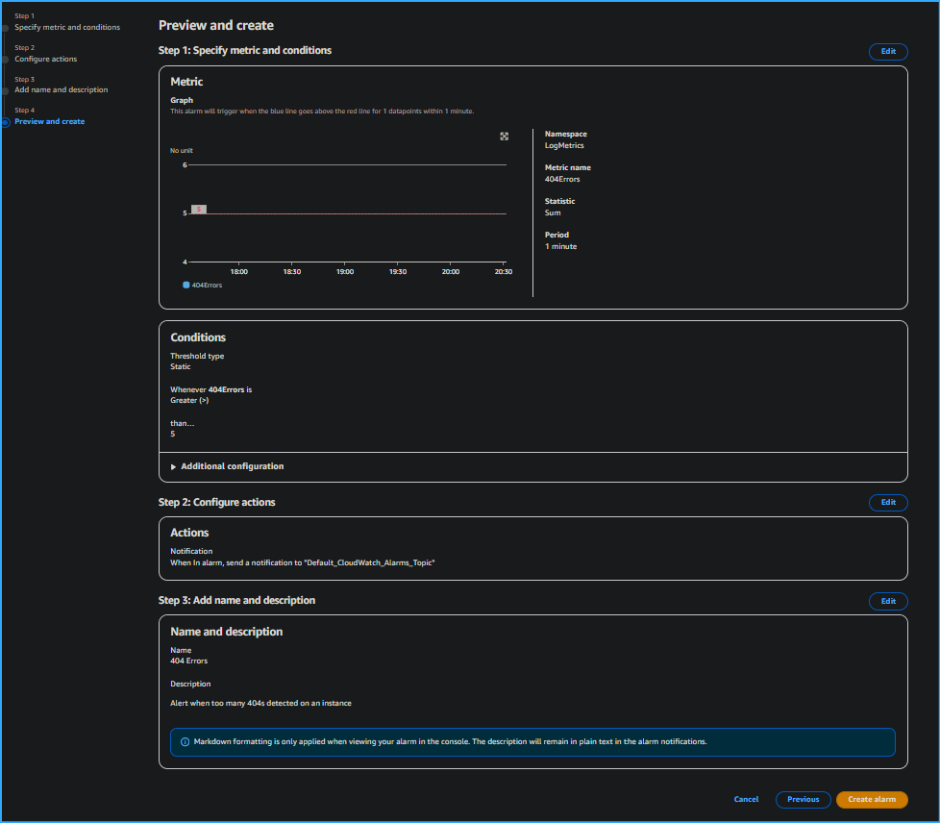Image resolution: width=940 pixels, height=823 pixels.
Task: Cancel the alarm creation
Action: pyautogui.click(x=746, y=799)
